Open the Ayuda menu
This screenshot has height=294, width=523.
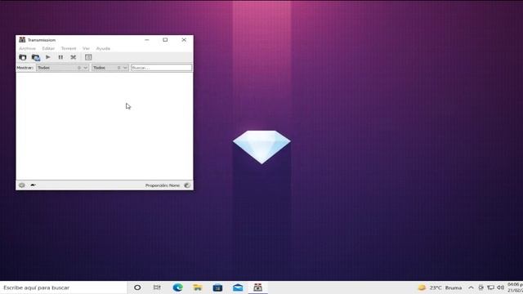(103, 49)
